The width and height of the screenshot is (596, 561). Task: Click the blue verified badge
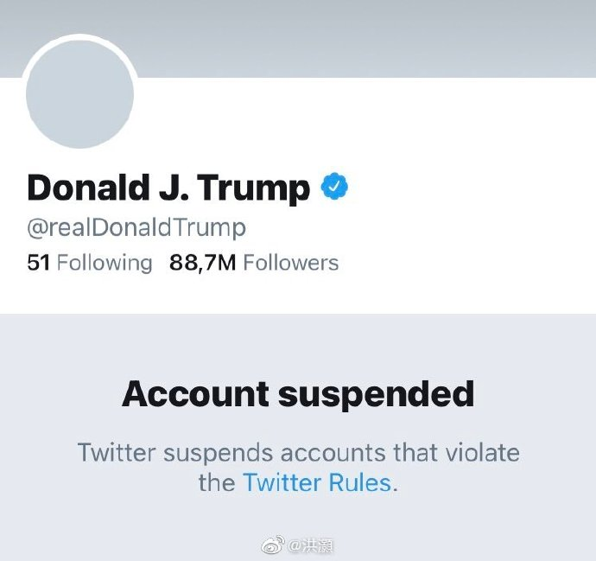334,187
